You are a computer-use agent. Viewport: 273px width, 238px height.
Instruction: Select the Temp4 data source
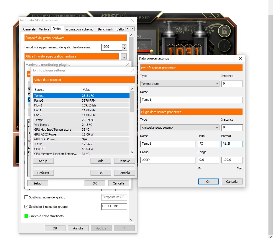[81, 120]
